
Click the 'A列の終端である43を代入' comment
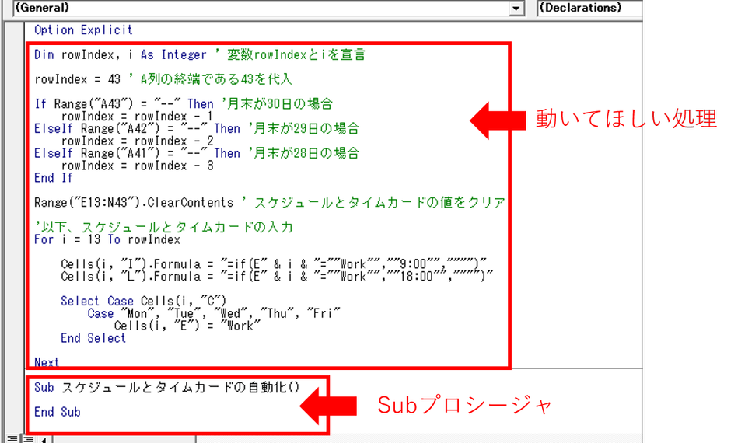point(210,79)
